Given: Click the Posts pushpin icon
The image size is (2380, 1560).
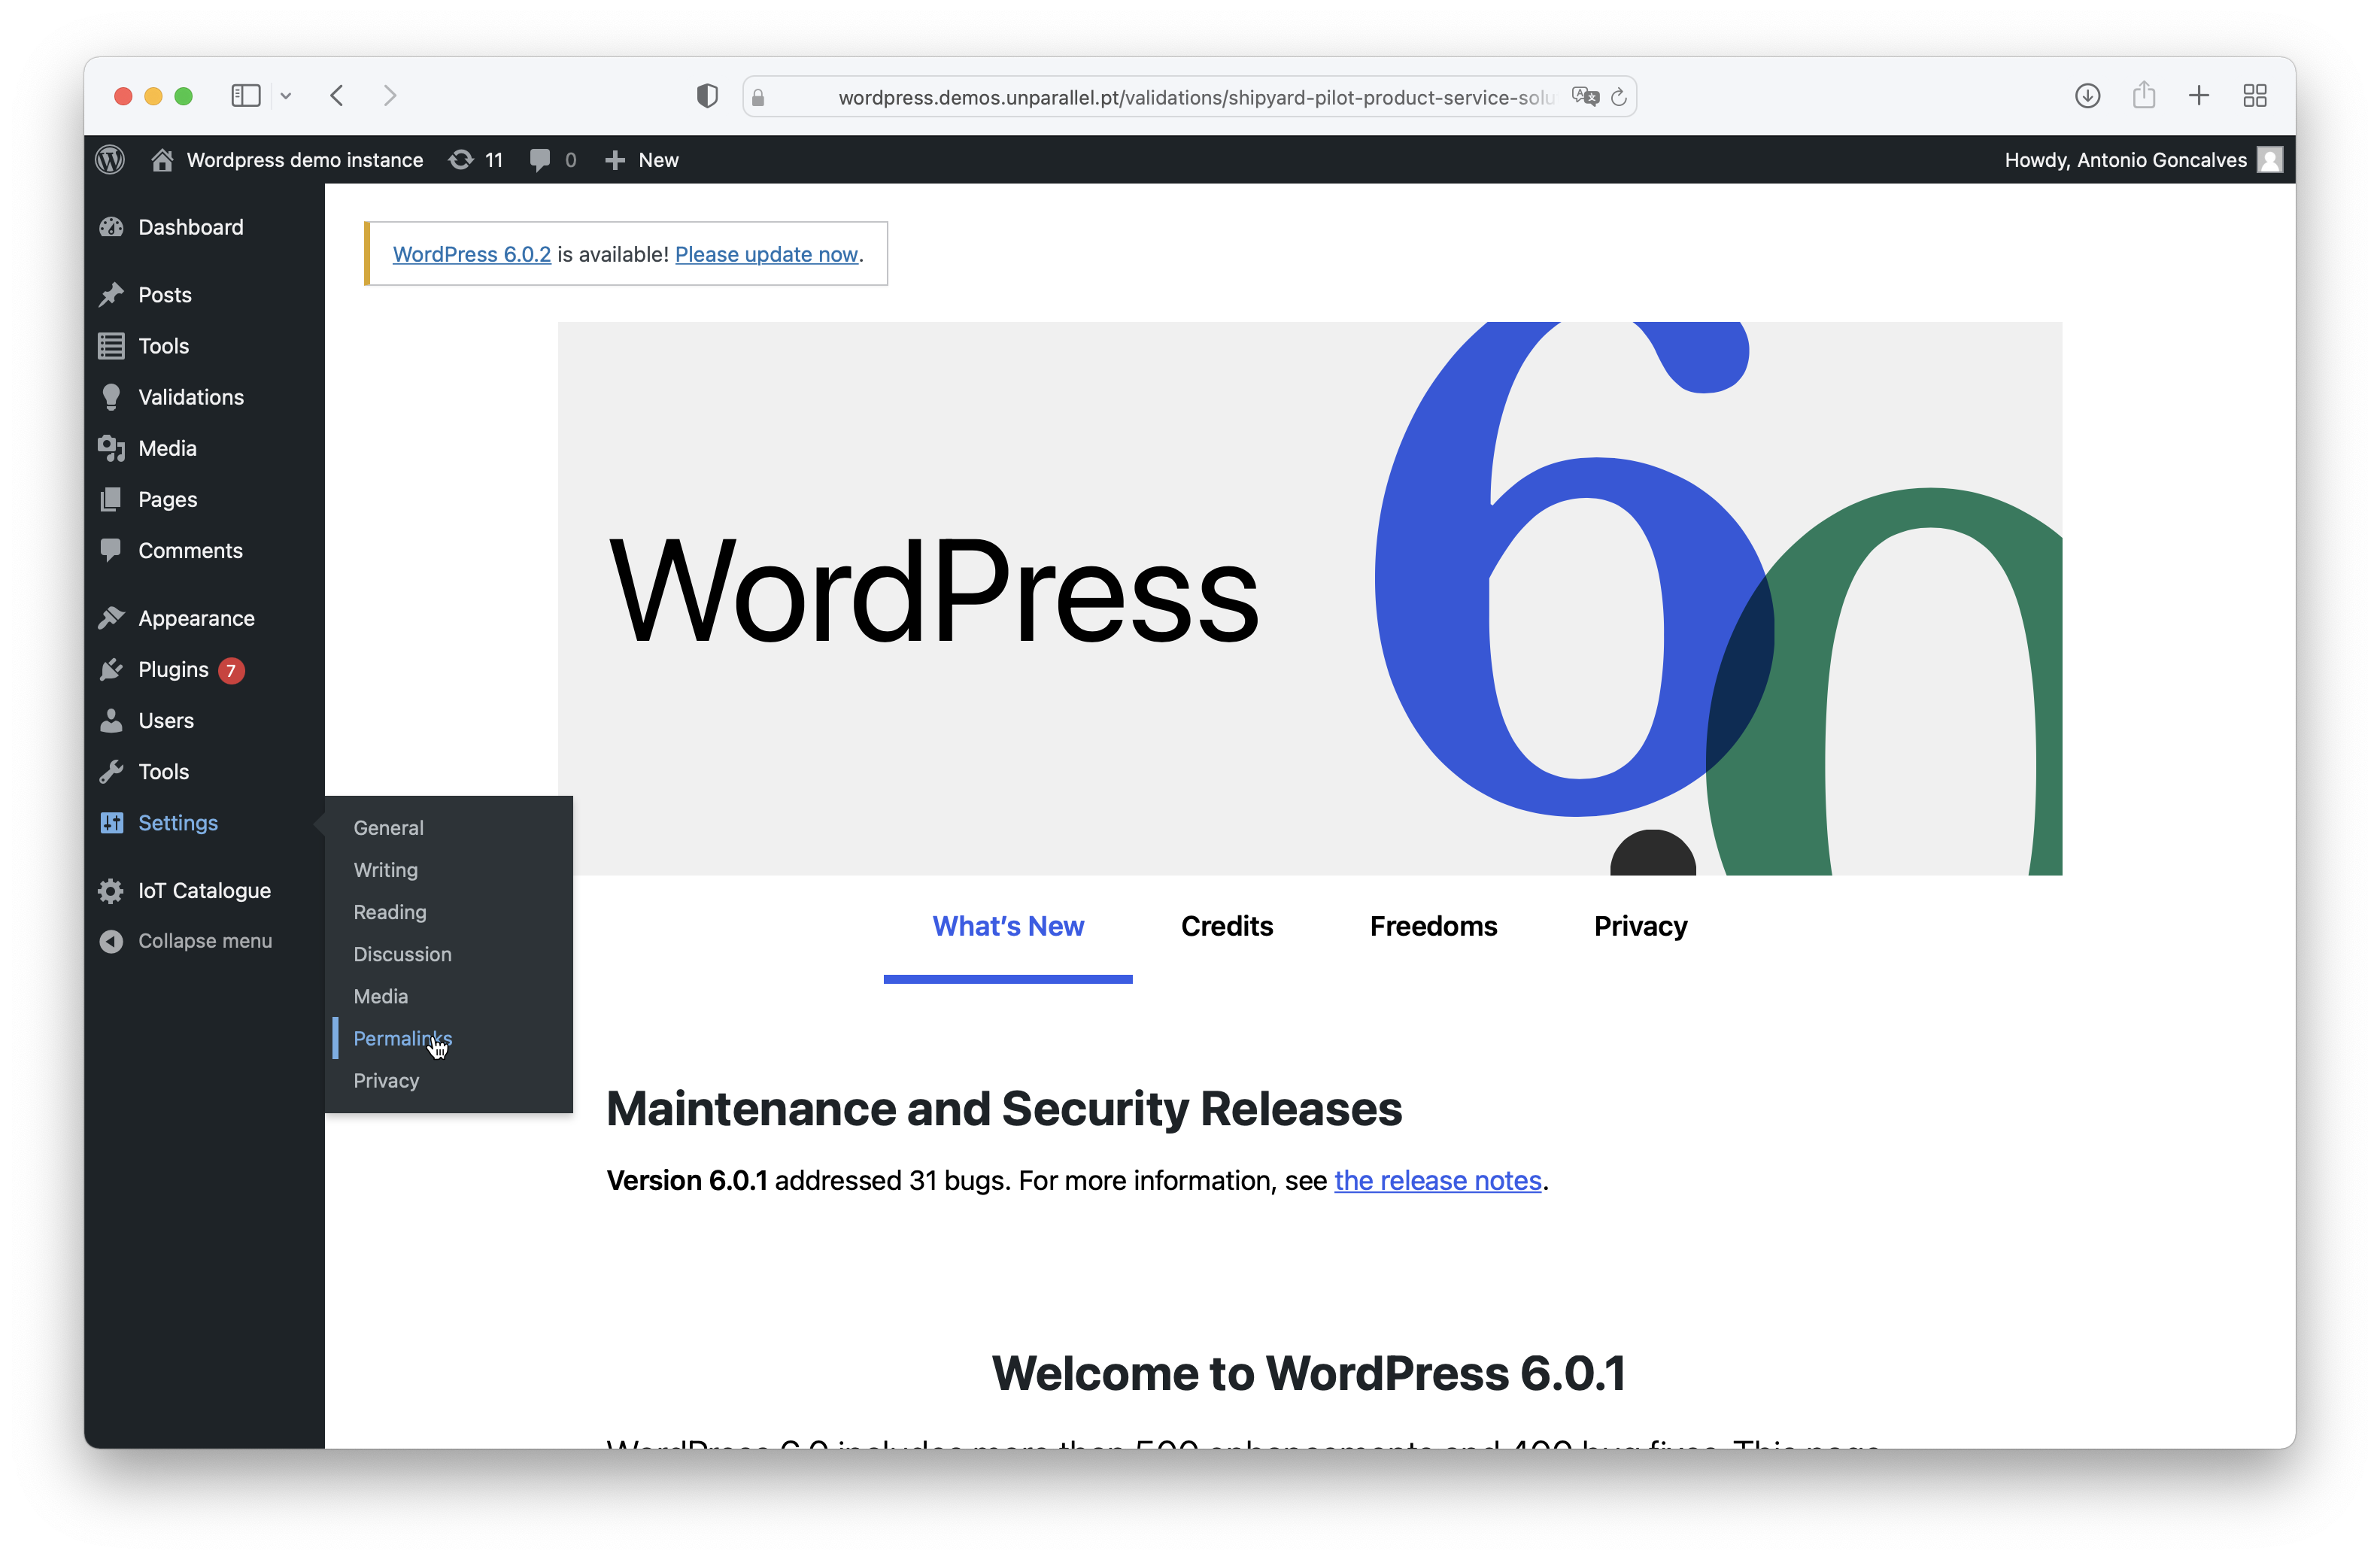Looking at the screenshot, I should click(112, 295).
